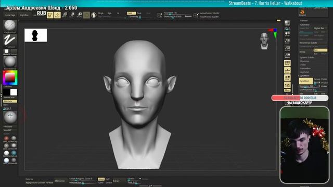Toggle the M material channel
The width and height of the screenshot is (333, 187).
tap(118, 13)
